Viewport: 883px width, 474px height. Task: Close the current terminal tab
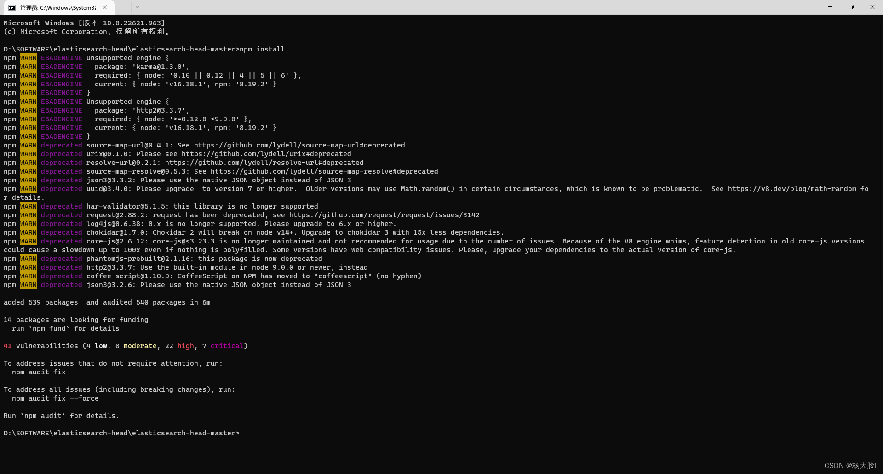(x=105, y=7)
